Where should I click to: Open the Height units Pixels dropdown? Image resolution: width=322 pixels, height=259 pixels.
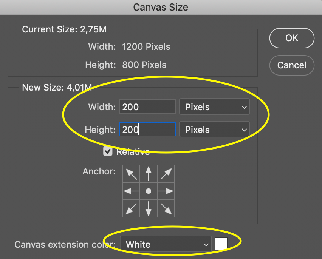[x=215, y=129]
